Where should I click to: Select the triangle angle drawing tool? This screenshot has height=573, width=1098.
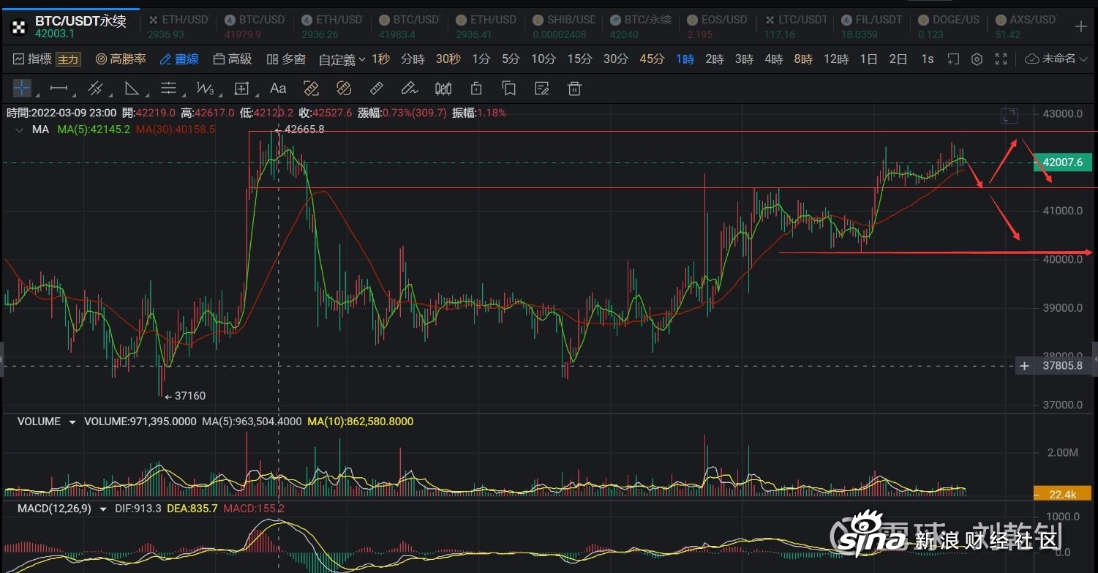132,89
